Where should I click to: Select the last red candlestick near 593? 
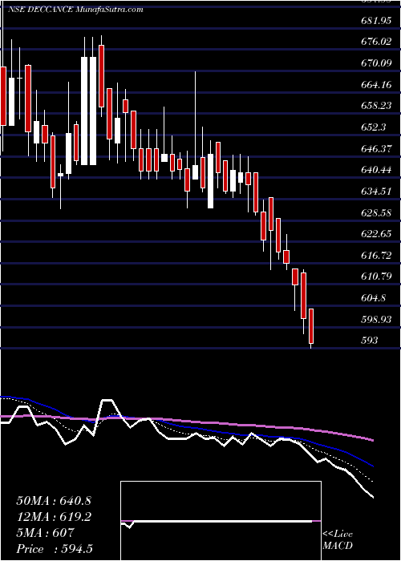point(311,326)
